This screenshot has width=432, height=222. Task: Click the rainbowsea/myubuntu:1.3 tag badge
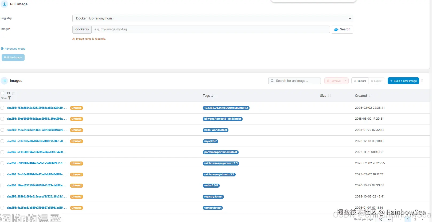221,163
